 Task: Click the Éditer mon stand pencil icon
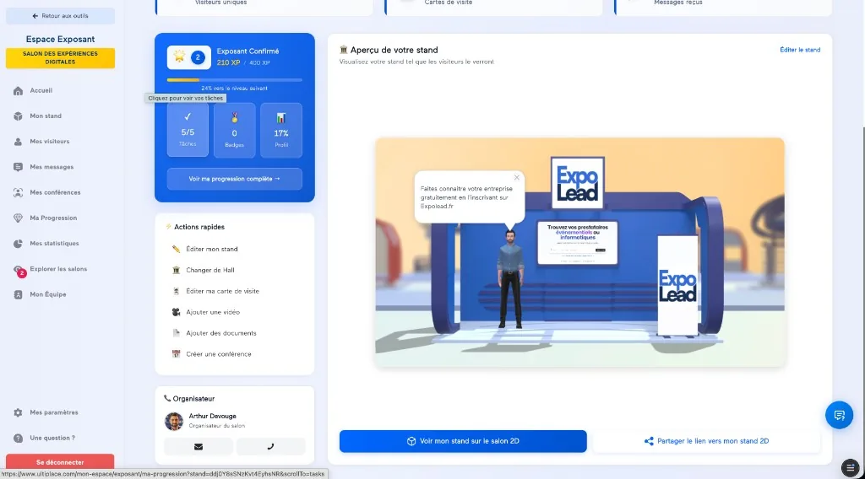coord(176,249)
